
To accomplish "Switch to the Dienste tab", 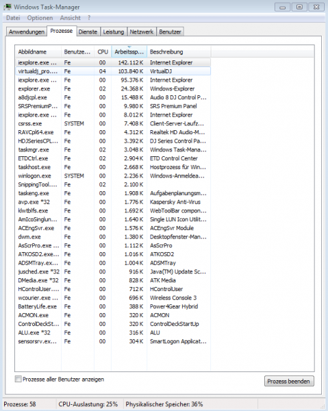I will (88, 32).
